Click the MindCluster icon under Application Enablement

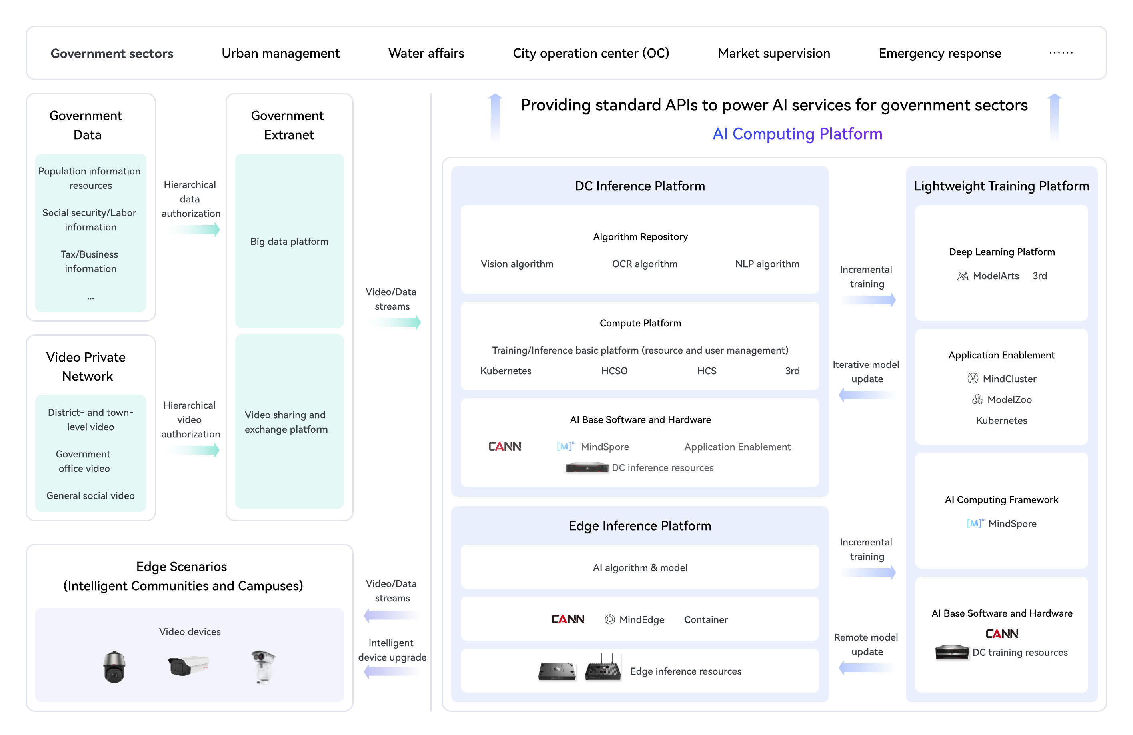click(973, 379)
